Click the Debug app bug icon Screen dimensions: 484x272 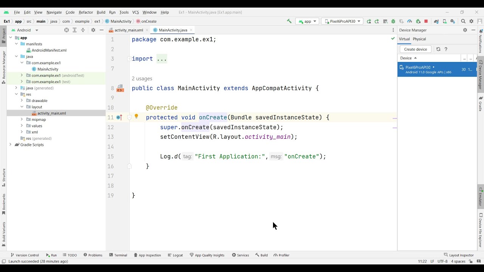pos(393,21)
